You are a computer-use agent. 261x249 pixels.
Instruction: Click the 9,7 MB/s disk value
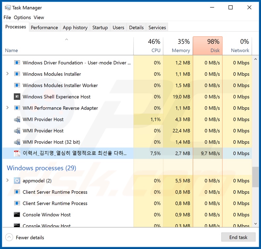210,153
